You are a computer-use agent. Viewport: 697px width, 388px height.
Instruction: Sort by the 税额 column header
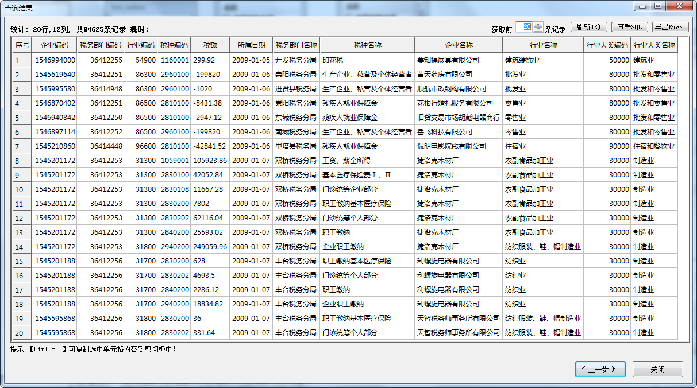pyautogui.click(x=210, y=45)
